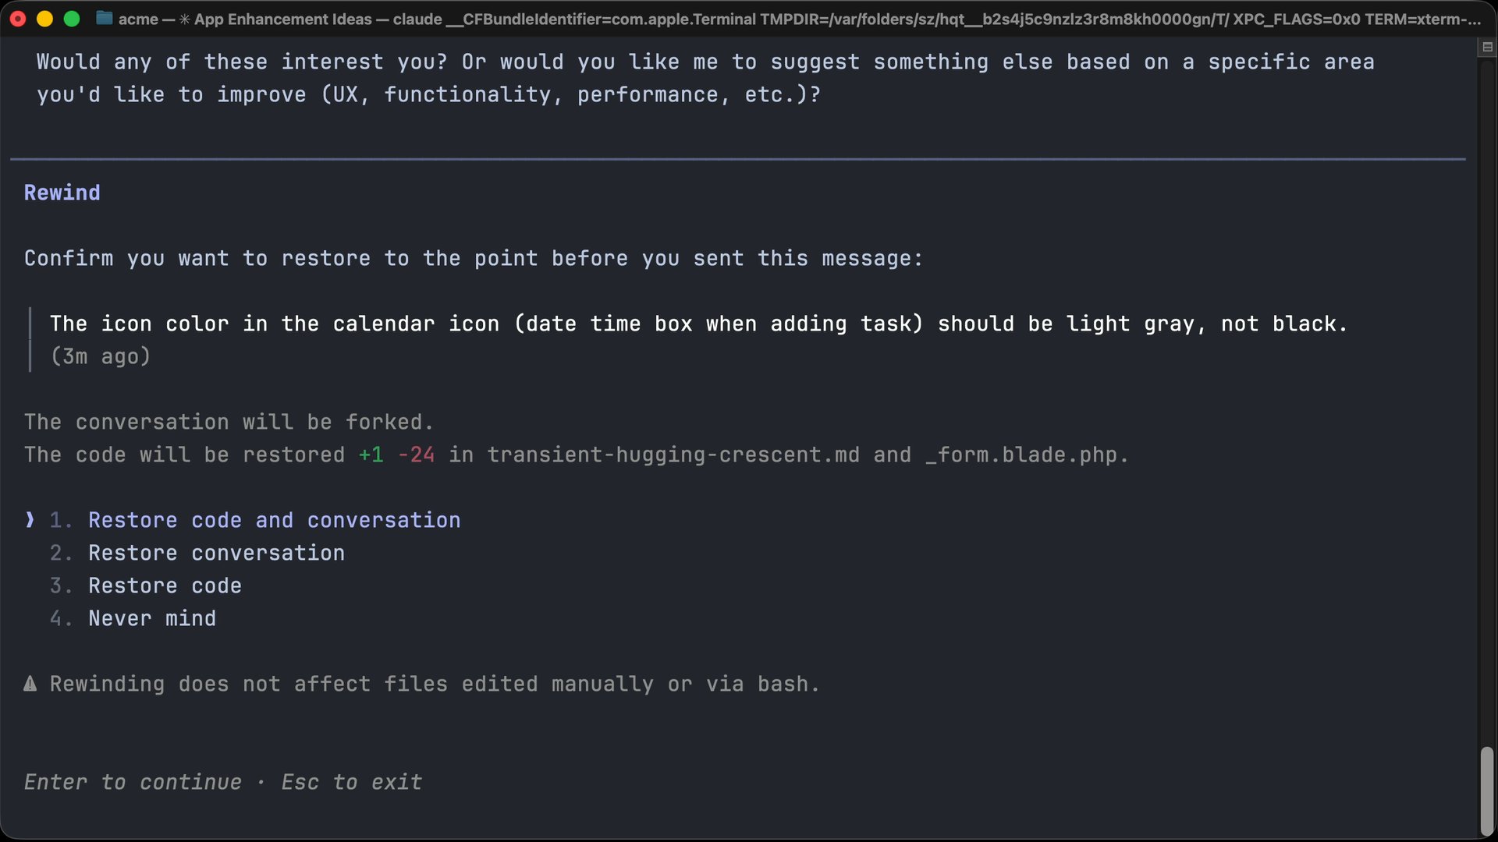
Task: Click the selection arrow beside option 1
Action: pos(30,520)
